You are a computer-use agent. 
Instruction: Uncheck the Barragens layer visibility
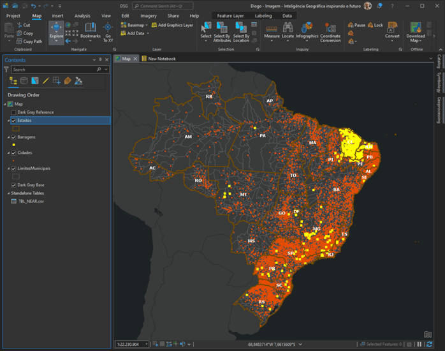tap(13, 137)
